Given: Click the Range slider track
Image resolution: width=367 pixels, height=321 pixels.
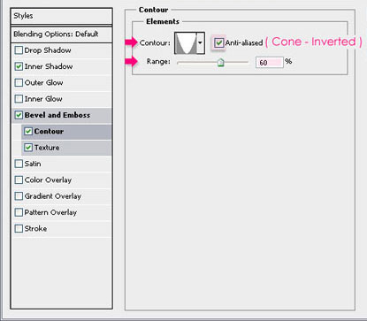Looking at the screenshot, I should coord(212,62).
